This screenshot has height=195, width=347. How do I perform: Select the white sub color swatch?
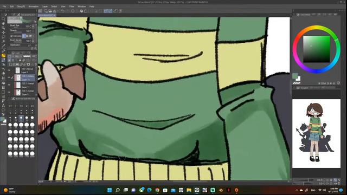298,79
